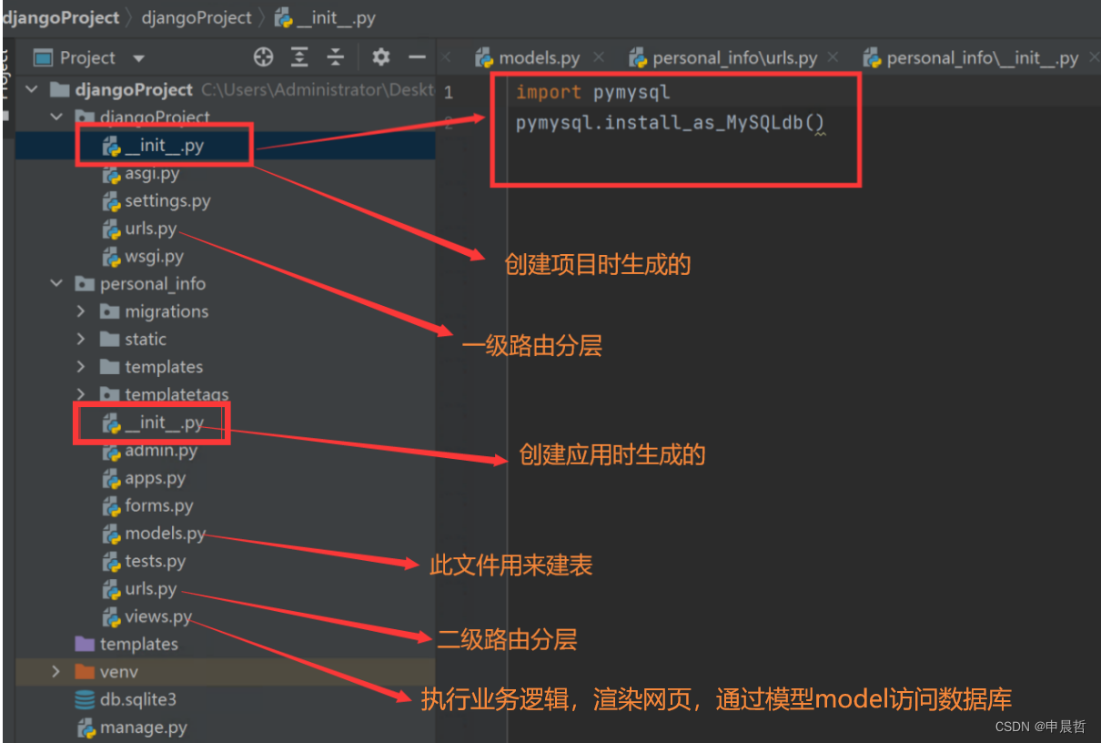Image resolution: width=1101 pixels, height=743 pixels.
Task: Click line number 1 in the editor gutter
Action: pos(447,91)
